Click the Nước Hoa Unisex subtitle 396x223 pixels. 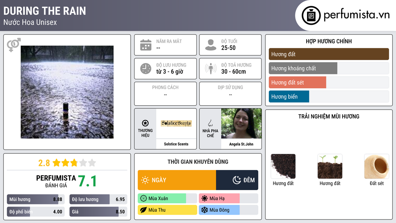pos(30,22)
